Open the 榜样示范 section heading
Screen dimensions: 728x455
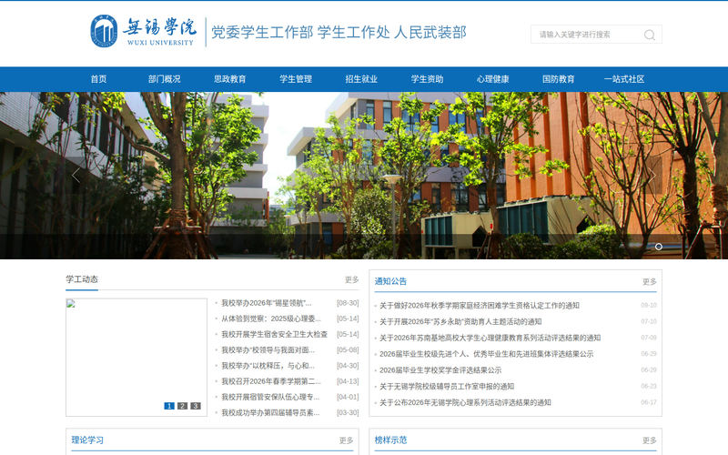coord(390,440)
